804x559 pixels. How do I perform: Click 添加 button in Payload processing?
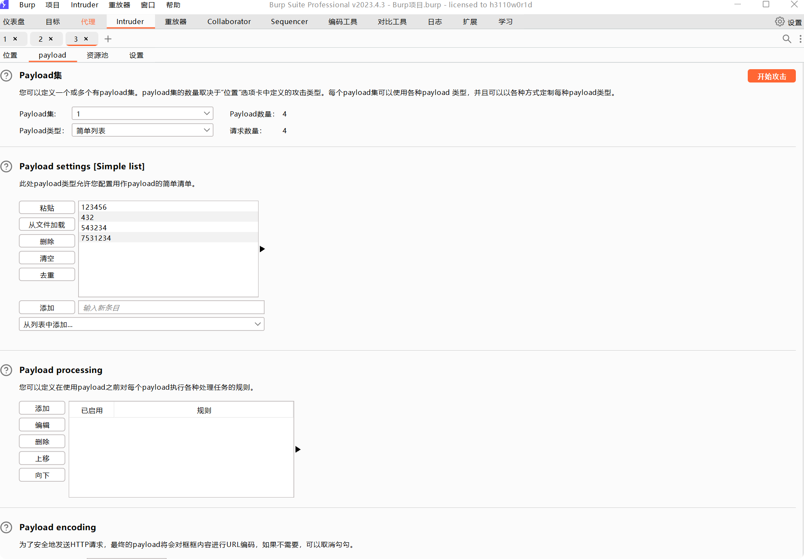(x=42, y=408)
